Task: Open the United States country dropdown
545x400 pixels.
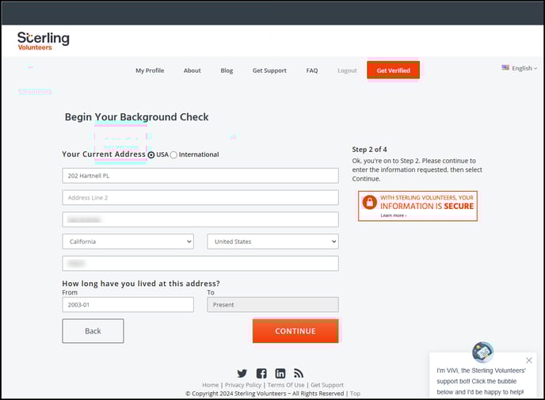Action: click(272, 242)
